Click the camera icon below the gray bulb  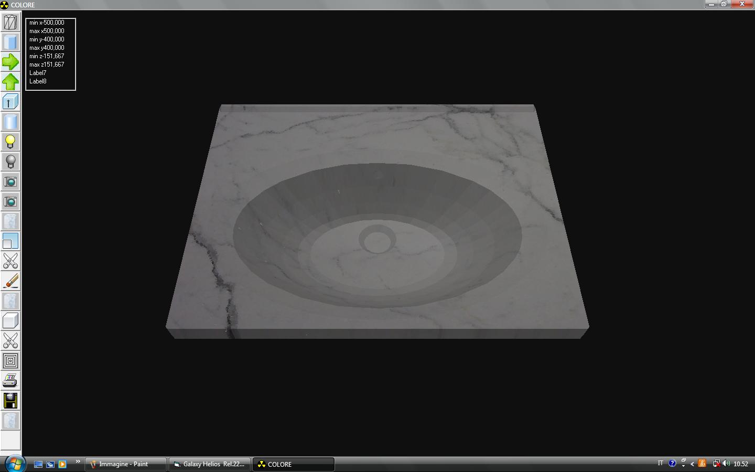[10, 181]
